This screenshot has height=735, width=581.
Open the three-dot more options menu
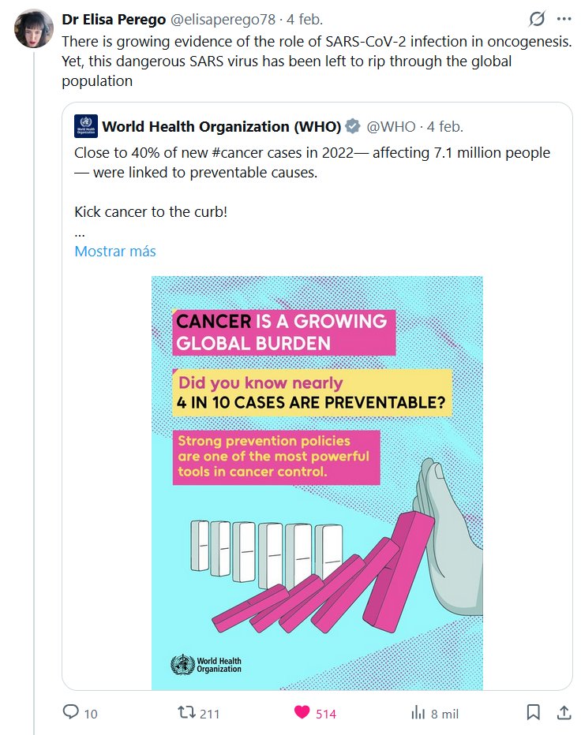564,19
